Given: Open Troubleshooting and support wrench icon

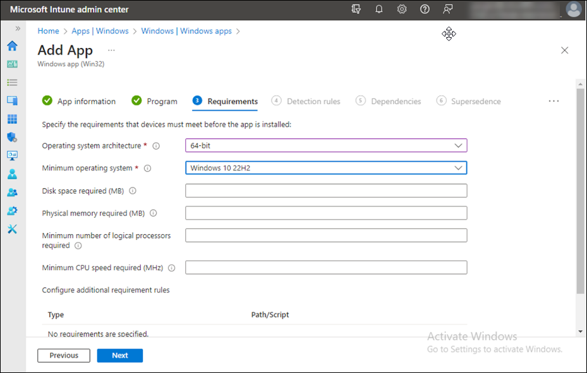Looking at the screenshot, I should point(11,228).
